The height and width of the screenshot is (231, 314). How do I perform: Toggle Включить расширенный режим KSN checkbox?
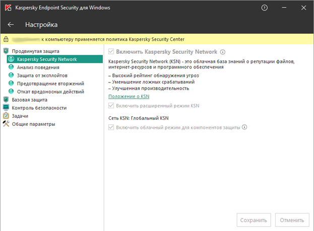coord(112,106)
